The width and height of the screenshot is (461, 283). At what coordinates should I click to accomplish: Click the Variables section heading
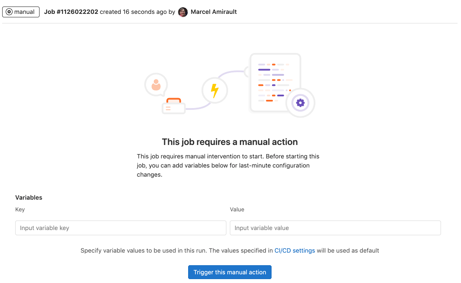point(29,197)
